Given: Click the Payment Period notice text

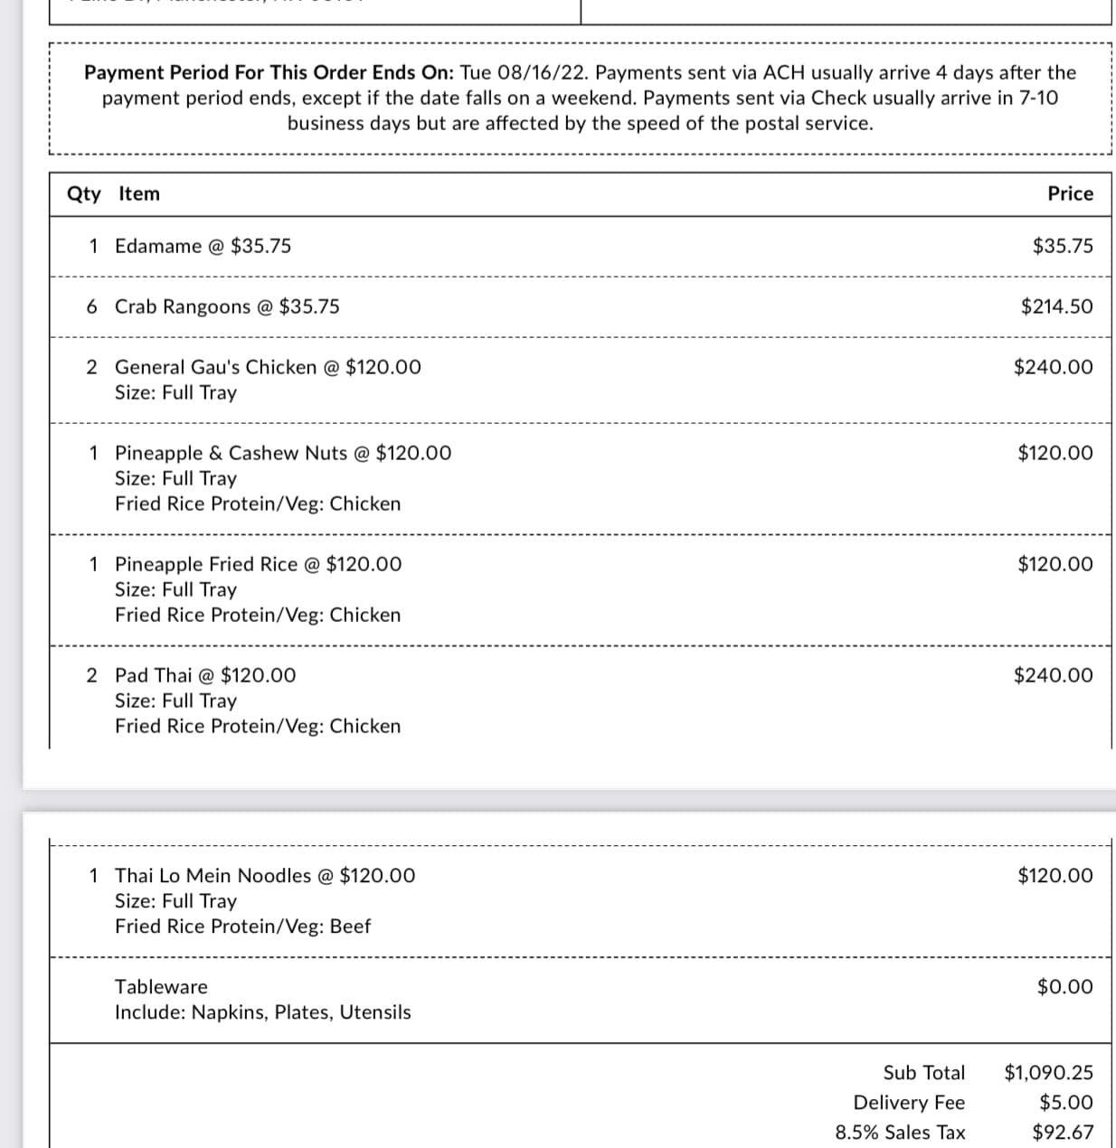Looking at the screenshot, I should coord(580,98).
